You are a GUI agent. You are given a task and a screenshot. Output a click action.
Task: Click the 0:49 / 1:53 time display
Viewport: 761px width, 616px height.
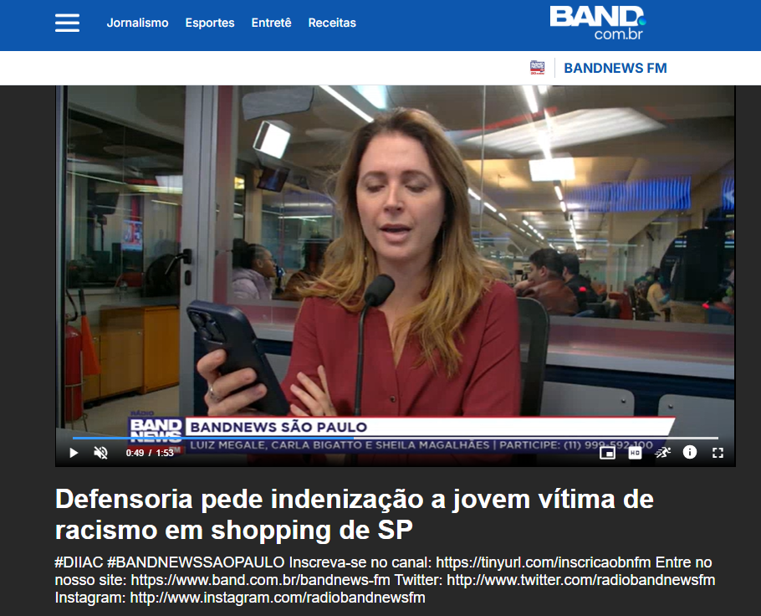150,453
